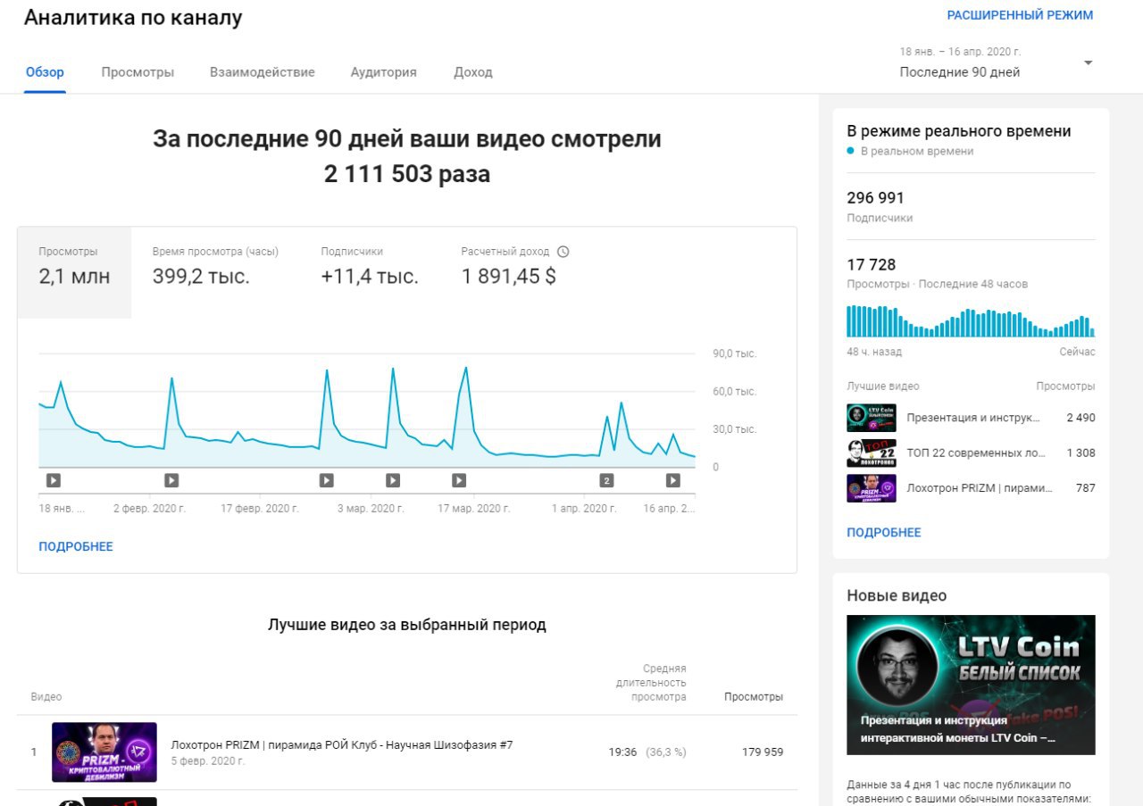1143x806 pixels.
Task: Click the ТОП 22 современных ло... title
Action: [976, 453]
